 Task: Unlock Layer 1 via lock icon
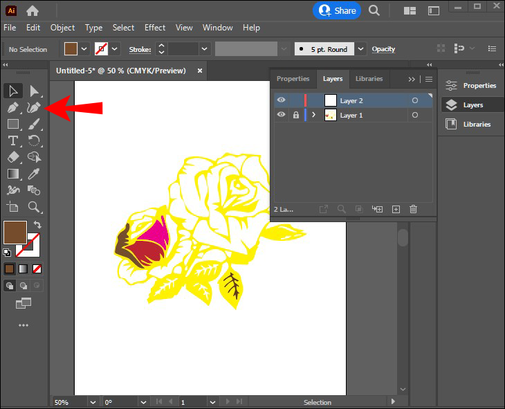[x=295, y=115]
